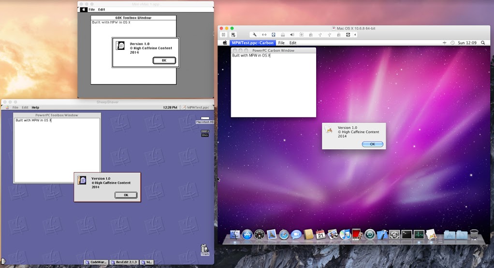Screen dimensions: 494x268
Task: Click OK in the 68K version dialog
Action: (x=164, y=60)
